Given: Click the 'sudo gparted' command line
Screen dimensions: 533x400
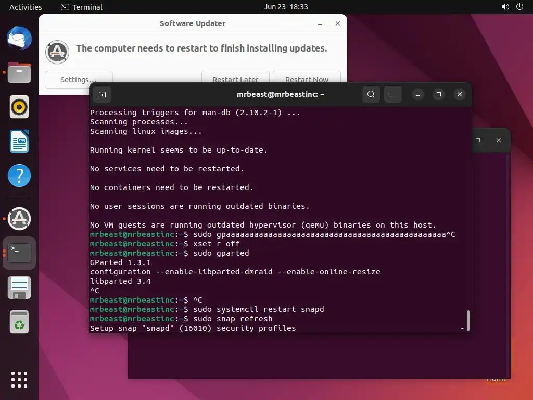Looking at the screenshot, I should tap(170, 253).
